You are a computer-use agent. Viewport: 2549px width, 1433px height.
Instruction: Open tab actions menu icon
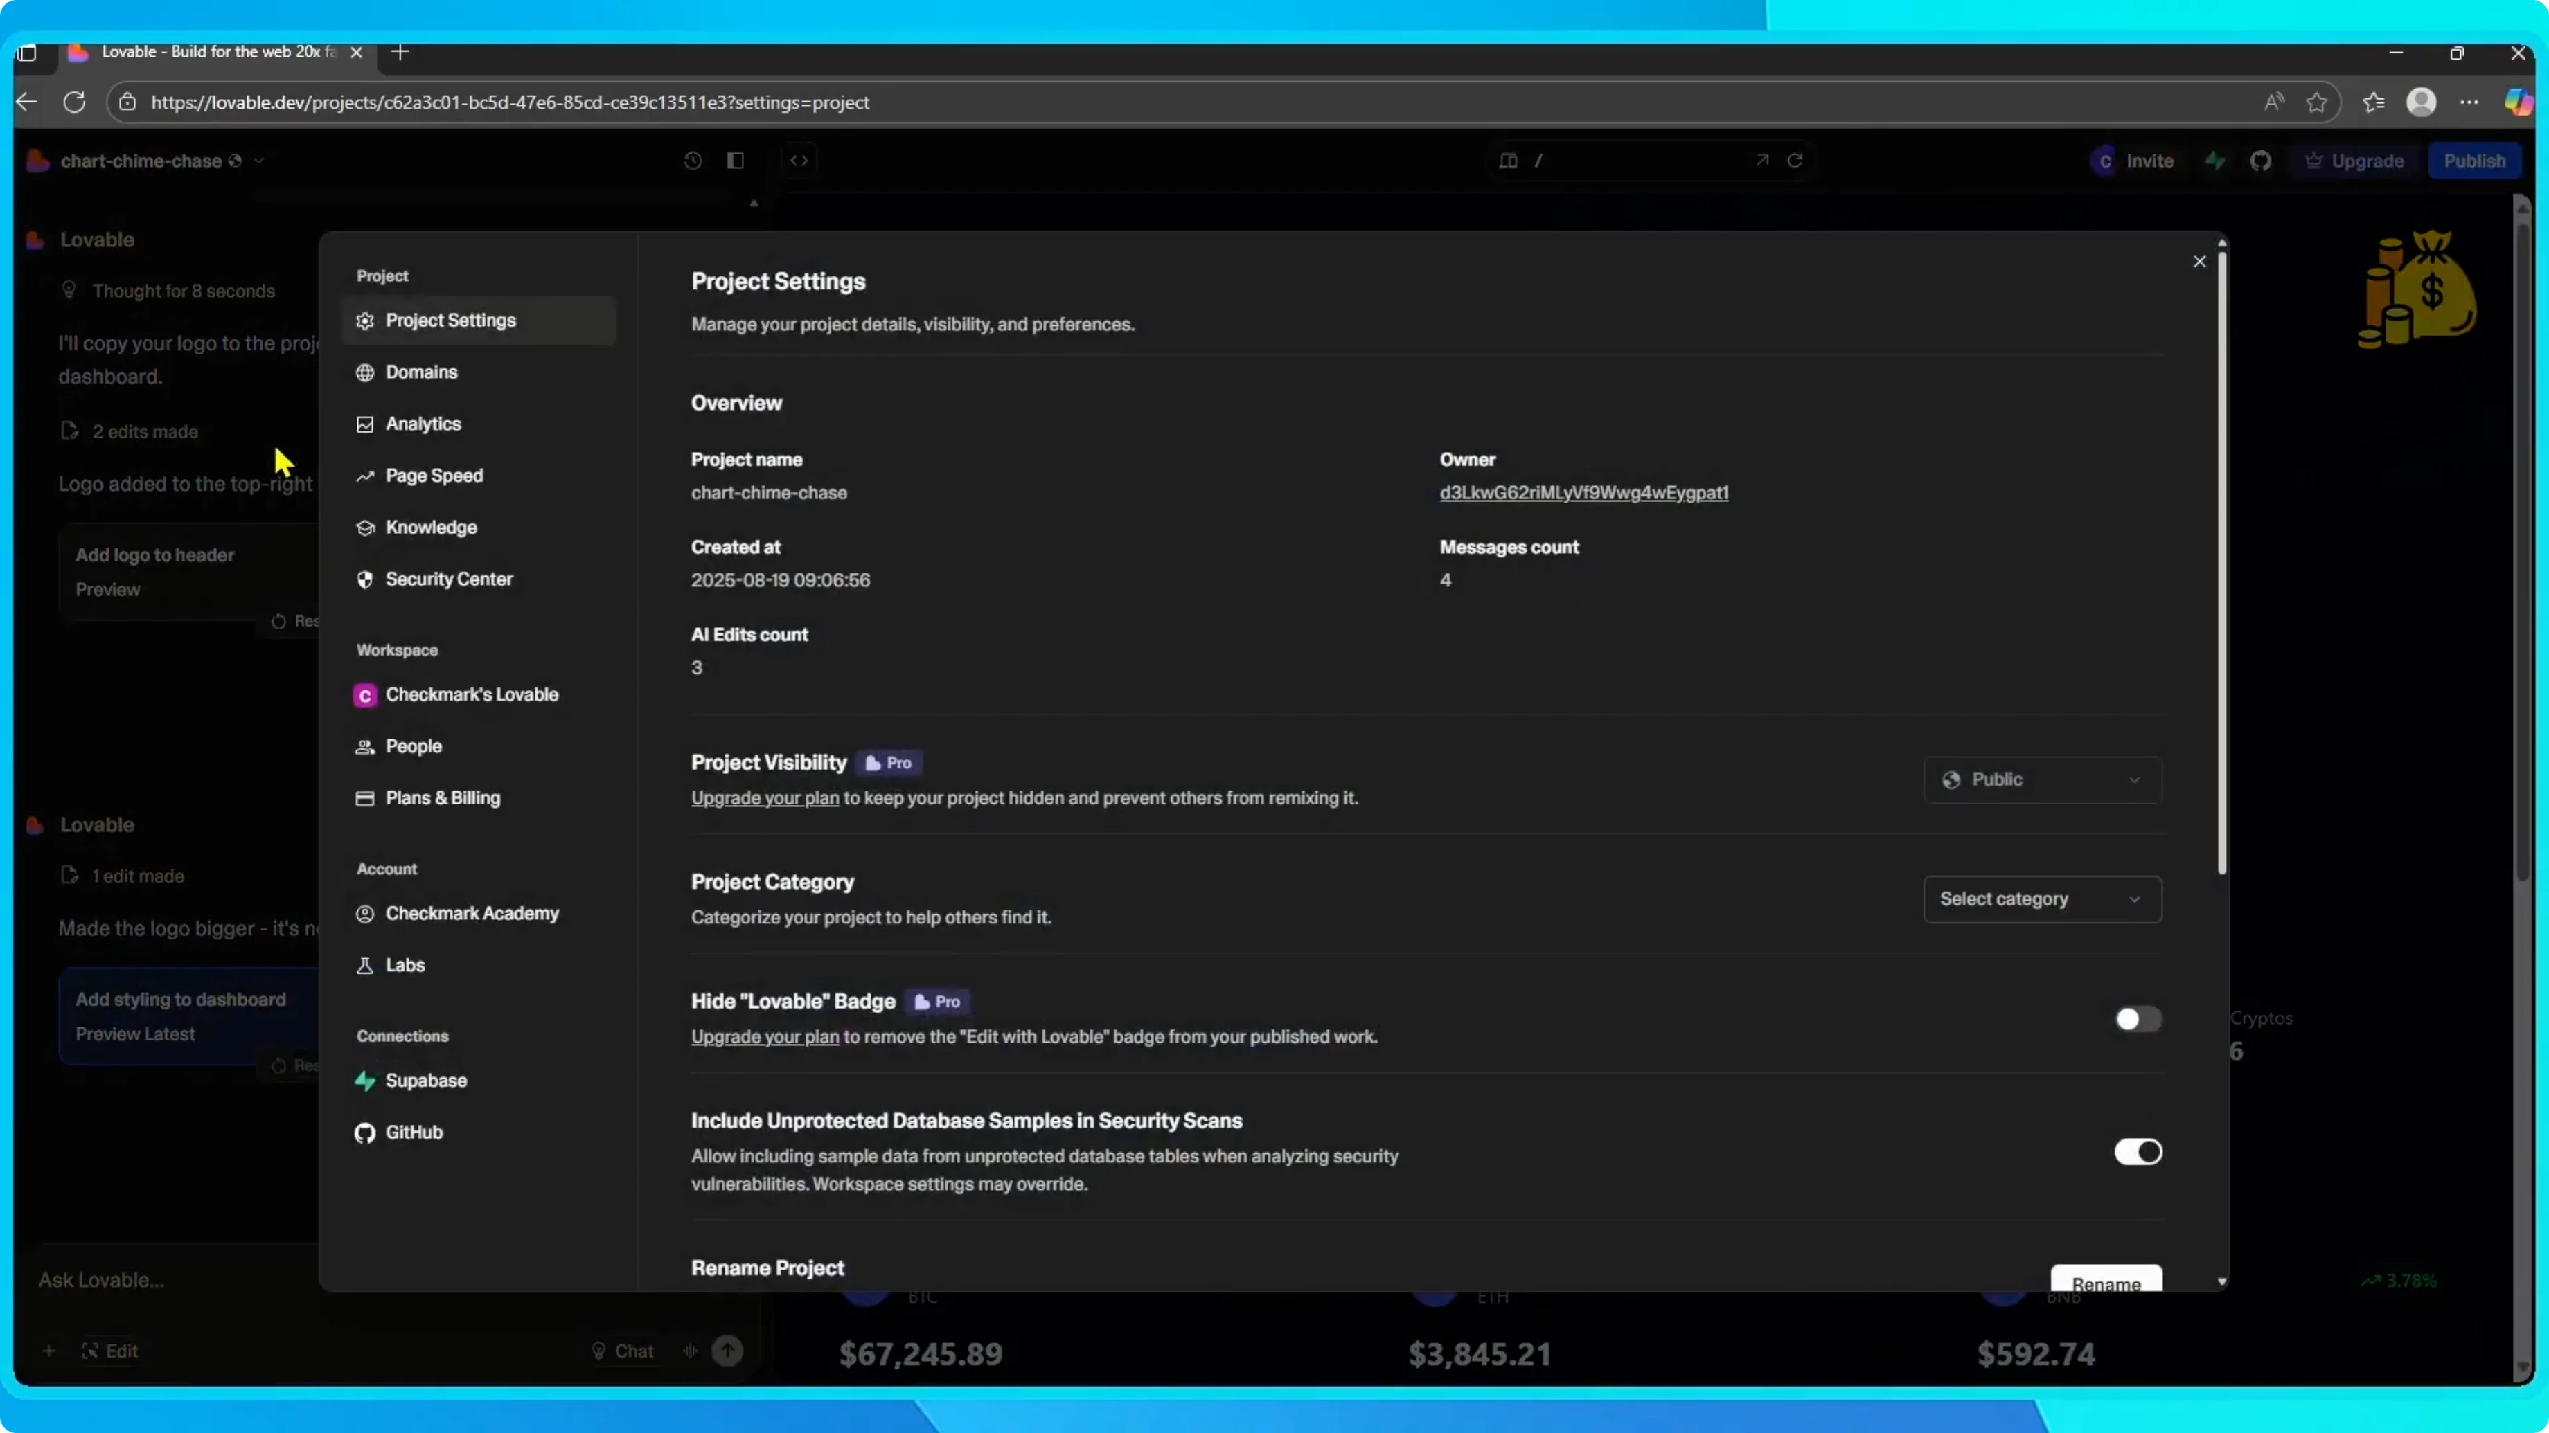coord(28,53)
